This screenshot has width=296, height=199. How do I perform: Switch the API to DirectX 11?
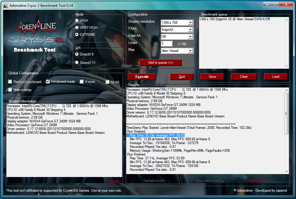[77, 63]
